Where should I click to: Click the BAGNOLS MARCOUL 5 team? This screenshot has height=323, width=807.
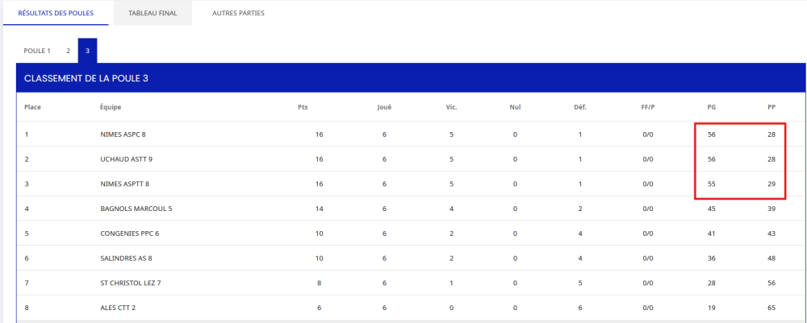pos(136,209)
